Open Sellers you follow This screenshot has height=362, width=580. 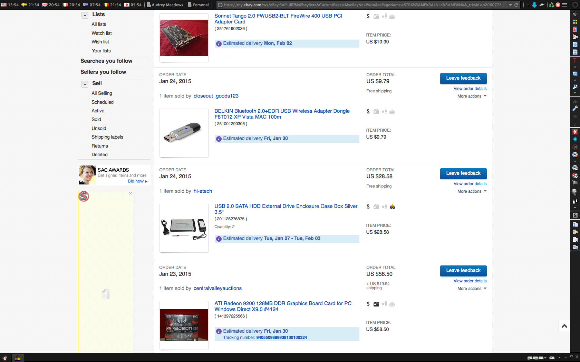coord(103,72)
